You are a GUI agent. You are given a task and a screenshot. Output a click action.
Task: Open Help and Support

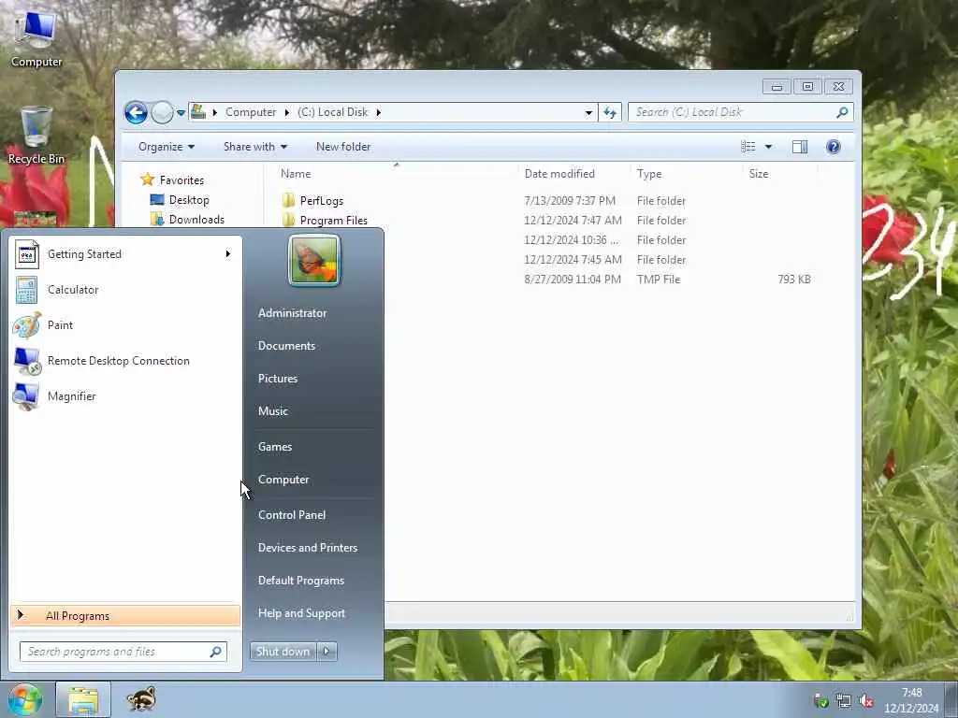(301, 613)
